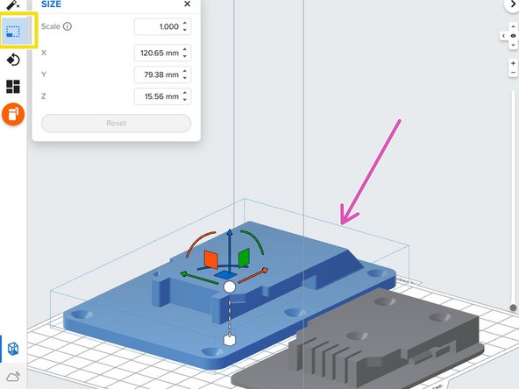Decrease X size with the down stepper
Screen dimensions: 519x389
pos(185,56)
